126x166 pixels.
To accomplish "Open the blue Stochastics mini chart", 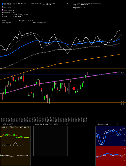I will (x=111, y=136).
